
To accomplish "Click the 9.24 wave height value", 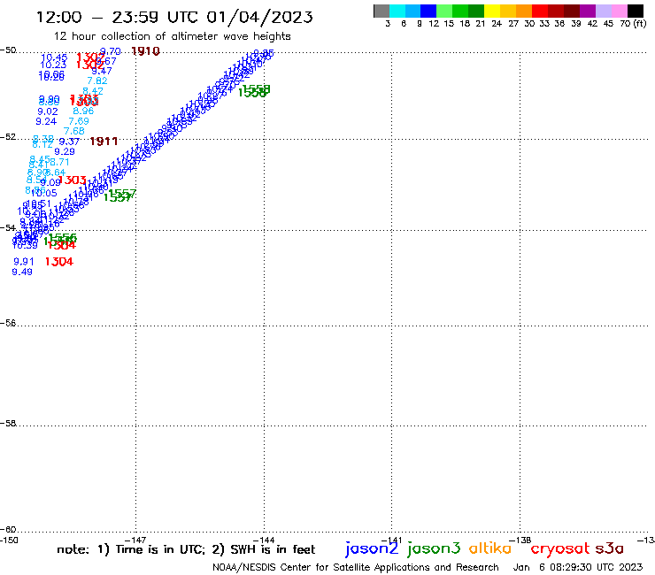I will (46, 121).
